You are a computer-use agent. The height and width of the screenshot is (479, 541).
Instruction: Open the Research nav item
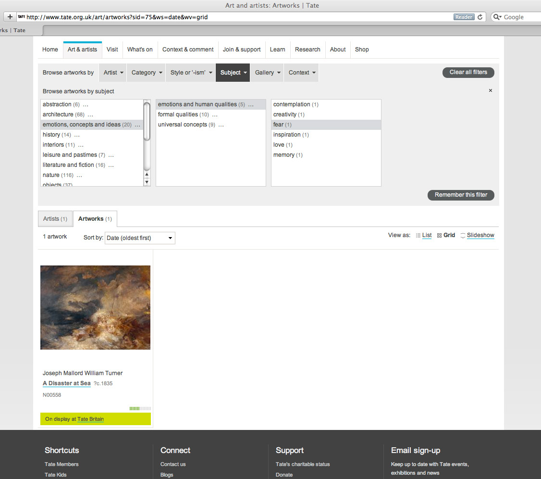[307, 50]
